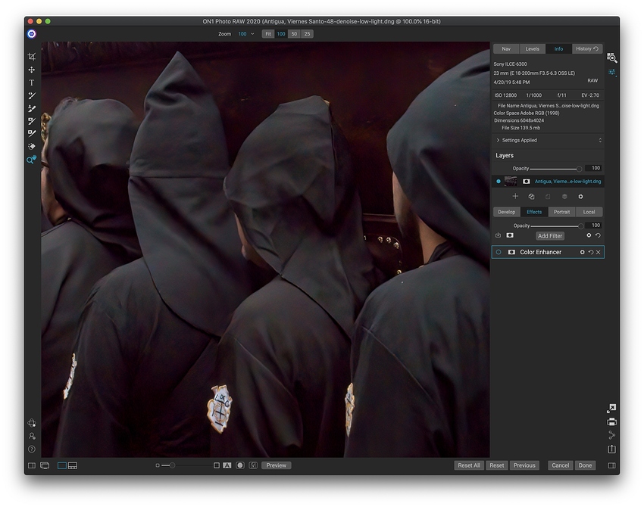Switch to the Develop tab
The image size is (644, 507).
(x=507, y=212)
